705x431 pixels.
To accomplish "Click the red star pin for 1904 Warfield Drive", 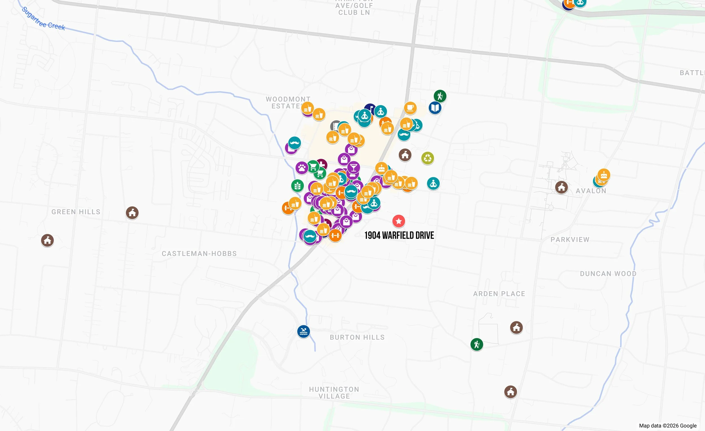I will point(398,220).
